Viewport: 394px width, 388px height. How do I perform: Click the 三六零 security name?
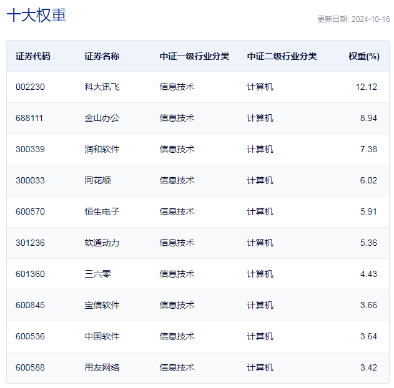(x=97, y=274)
